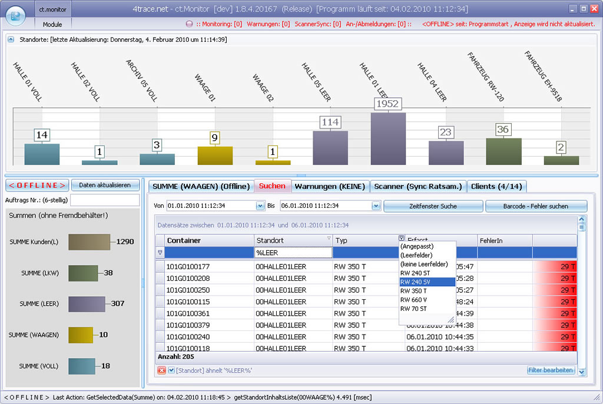Choose (Leerfelder) in the filter list
The image size is (603, 404).
(x=416, y=255)
